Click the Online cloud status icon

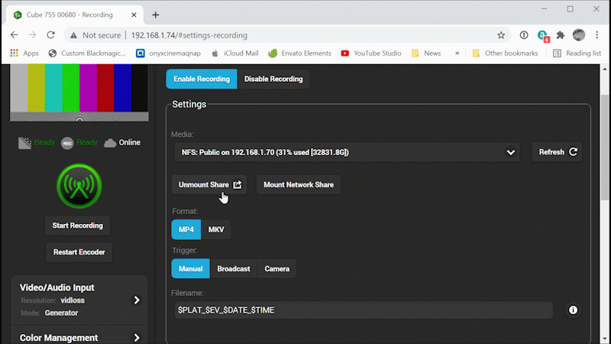pos(110,143)
